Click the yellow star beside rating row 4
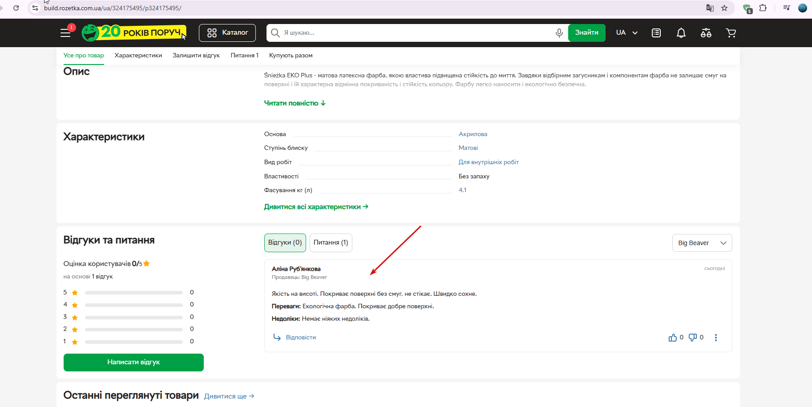Screen dimensions: 812x407 [x=75, y=305]
